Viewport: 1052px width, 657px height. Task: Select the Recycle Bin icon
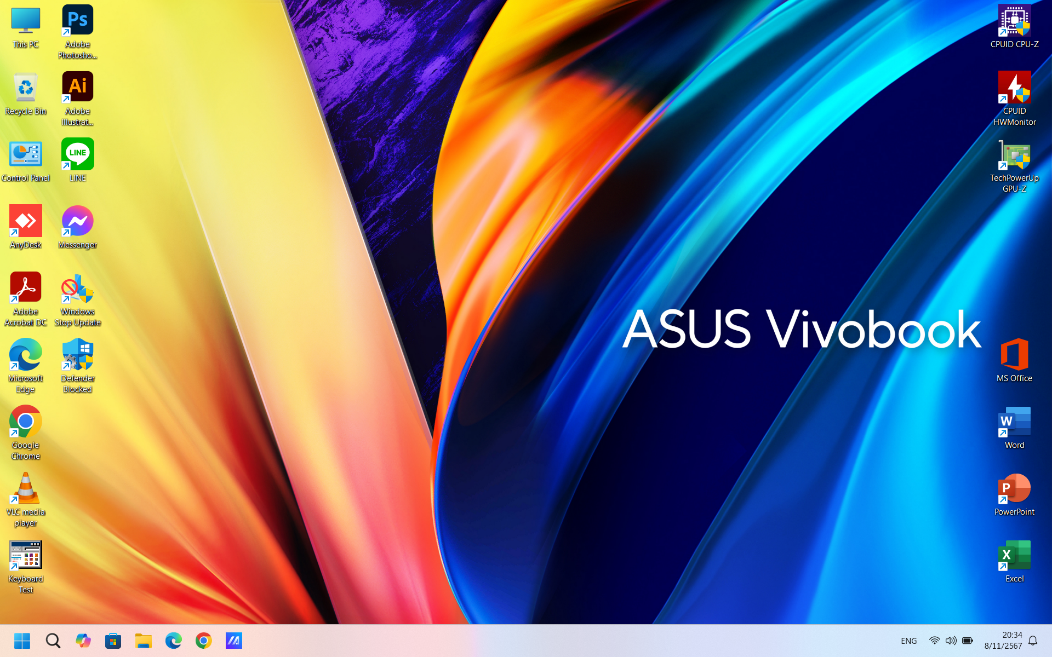(26, 94)
